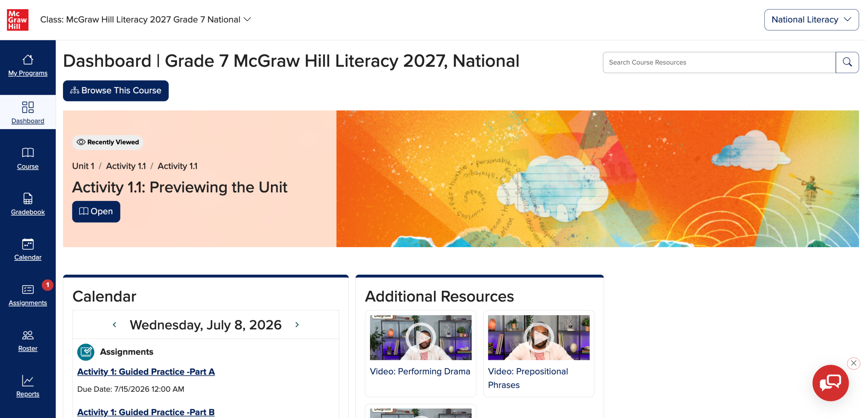The width and height of the screenshot is (866, 418).
Task: Click in the Search Course Resources field
Action: (719, 62)
